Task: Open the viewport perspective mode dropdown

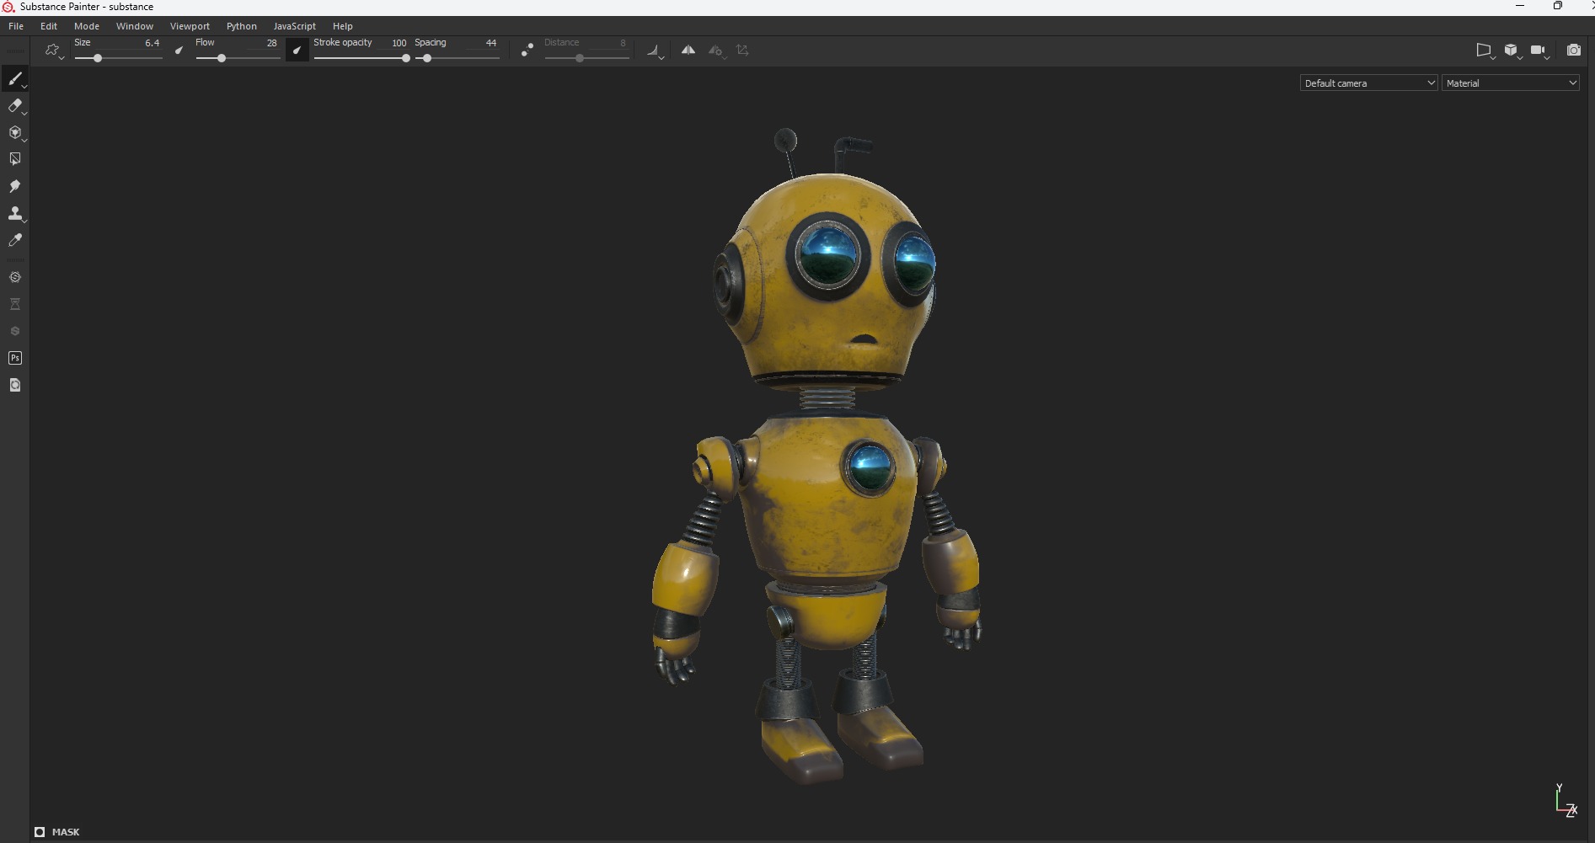Action: click(1485, 51)
